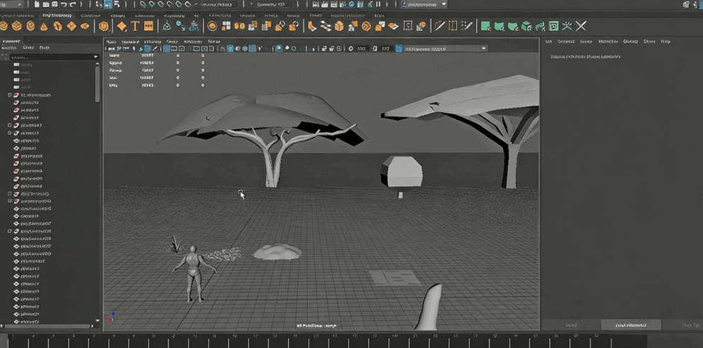
Task: Click the left button under the right panel
Action: [570, 325]
